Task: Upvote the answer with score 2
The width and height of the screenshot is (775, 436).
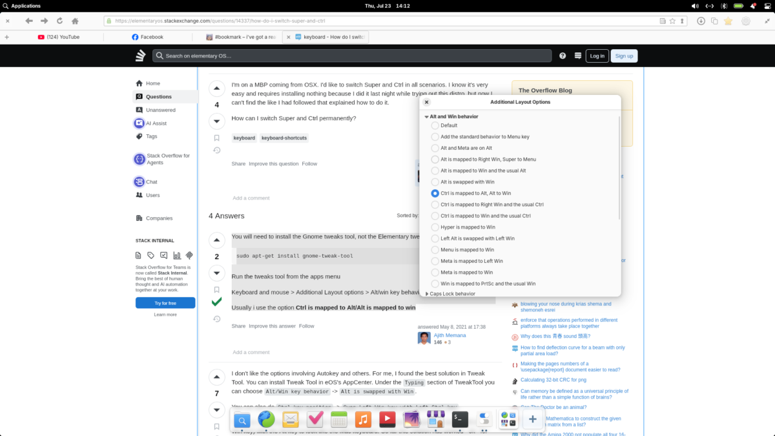Action: click(x=216, y=241)
